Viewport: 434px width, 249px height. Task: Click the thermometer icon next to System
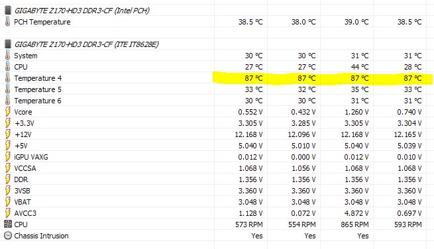8,56
